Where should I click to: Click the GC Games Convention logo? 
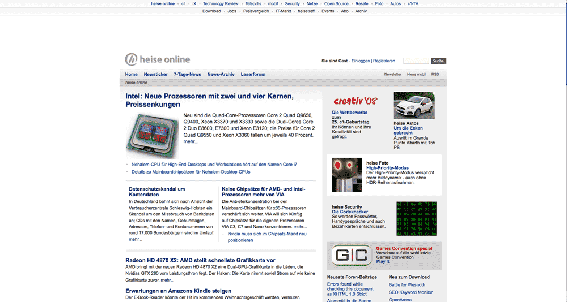coord(352,256)
